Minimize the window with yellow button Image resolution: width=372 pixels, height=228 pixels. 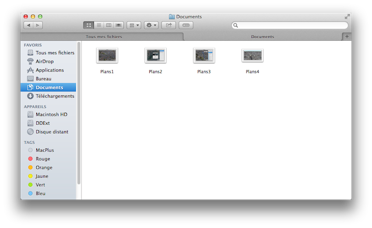(33, 17)
